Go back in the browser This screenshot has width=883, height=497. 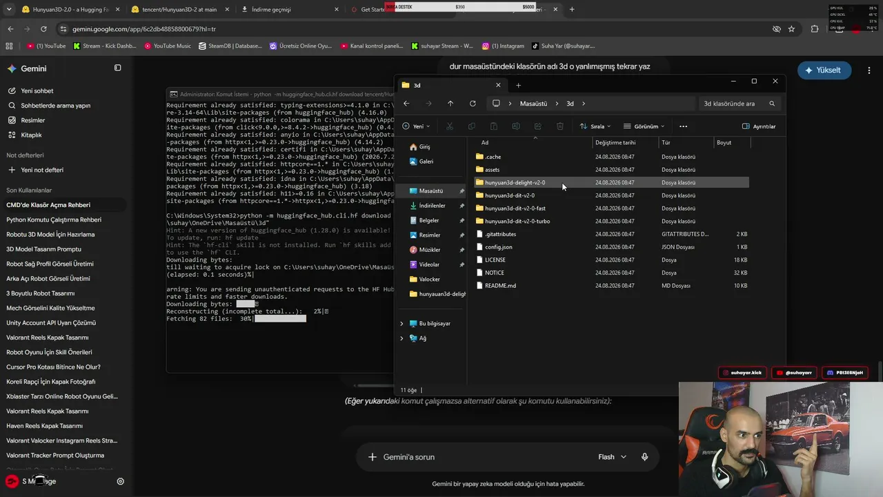click(10, 29)
